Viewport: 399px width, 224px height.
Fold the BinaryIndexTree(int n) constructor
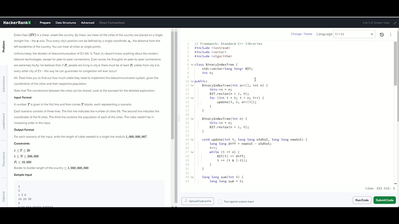click(192, 119)
